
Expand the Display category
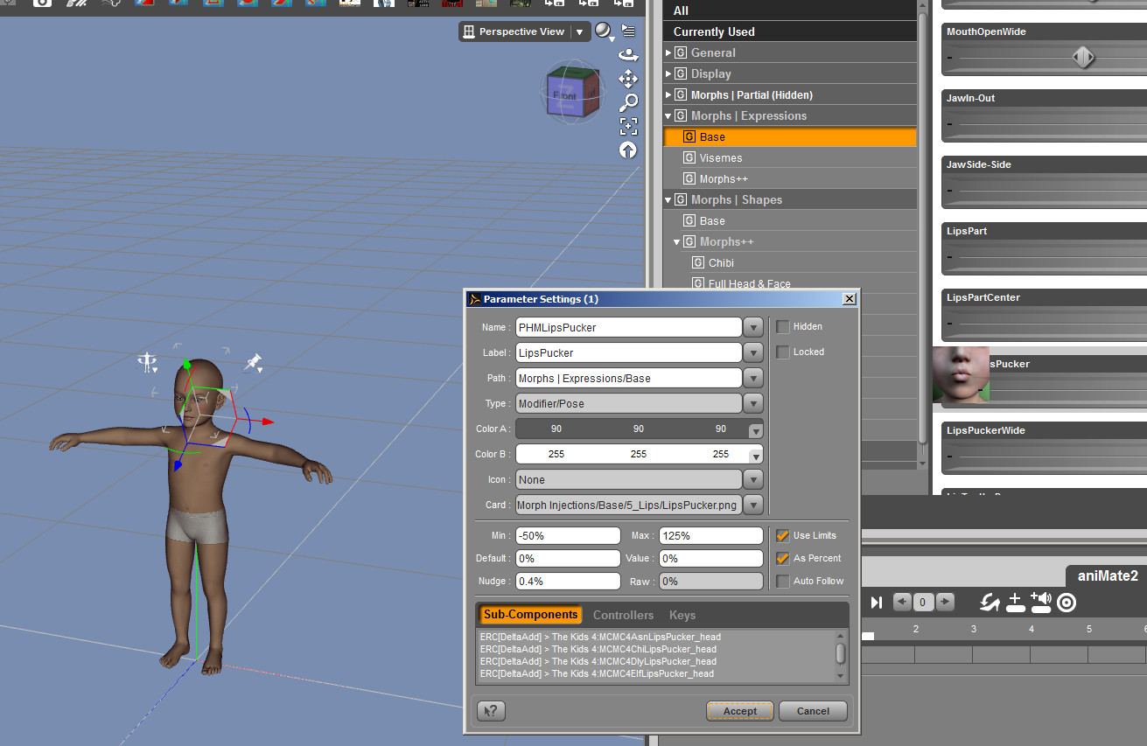(669, 74)
